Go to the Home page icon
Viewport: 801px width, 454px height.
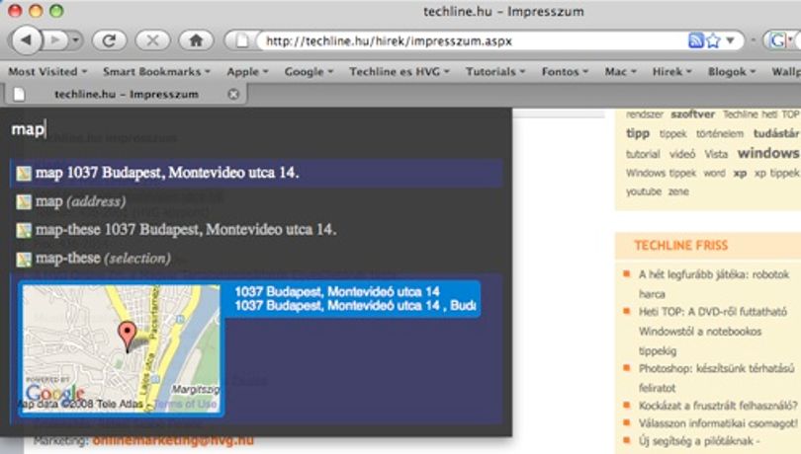click(x=196, y=40)
